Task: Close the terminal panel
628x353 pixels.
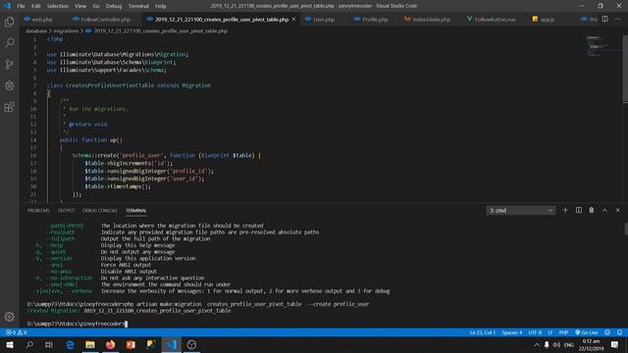Action: [x=617, y=210]
